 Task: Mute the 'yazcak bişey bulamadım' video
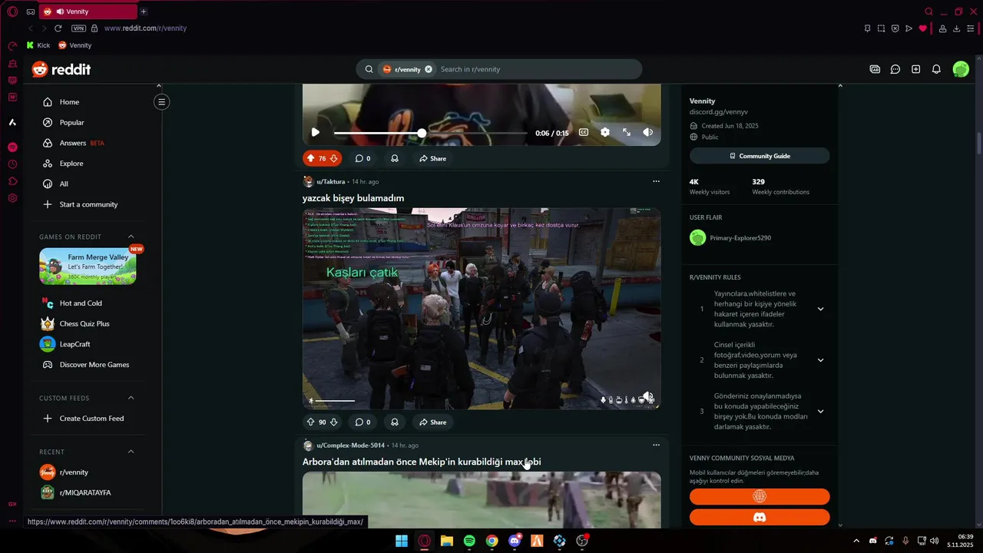648,396
